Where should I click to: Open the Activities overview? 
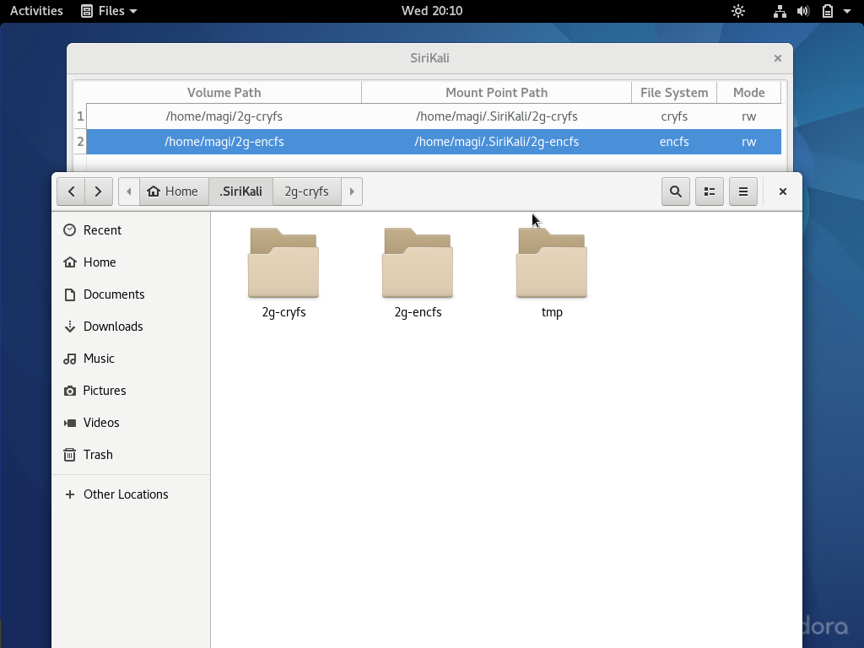[36, 11]
